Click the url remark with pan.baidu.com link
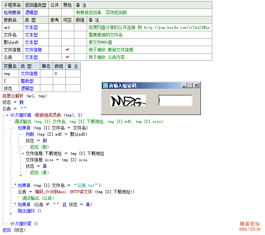 click(149, 27)
